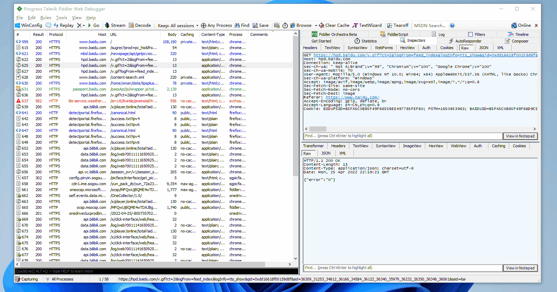Open the Rules menu
The height and width of the screenshot is (292, 557).
coord(46,17)
